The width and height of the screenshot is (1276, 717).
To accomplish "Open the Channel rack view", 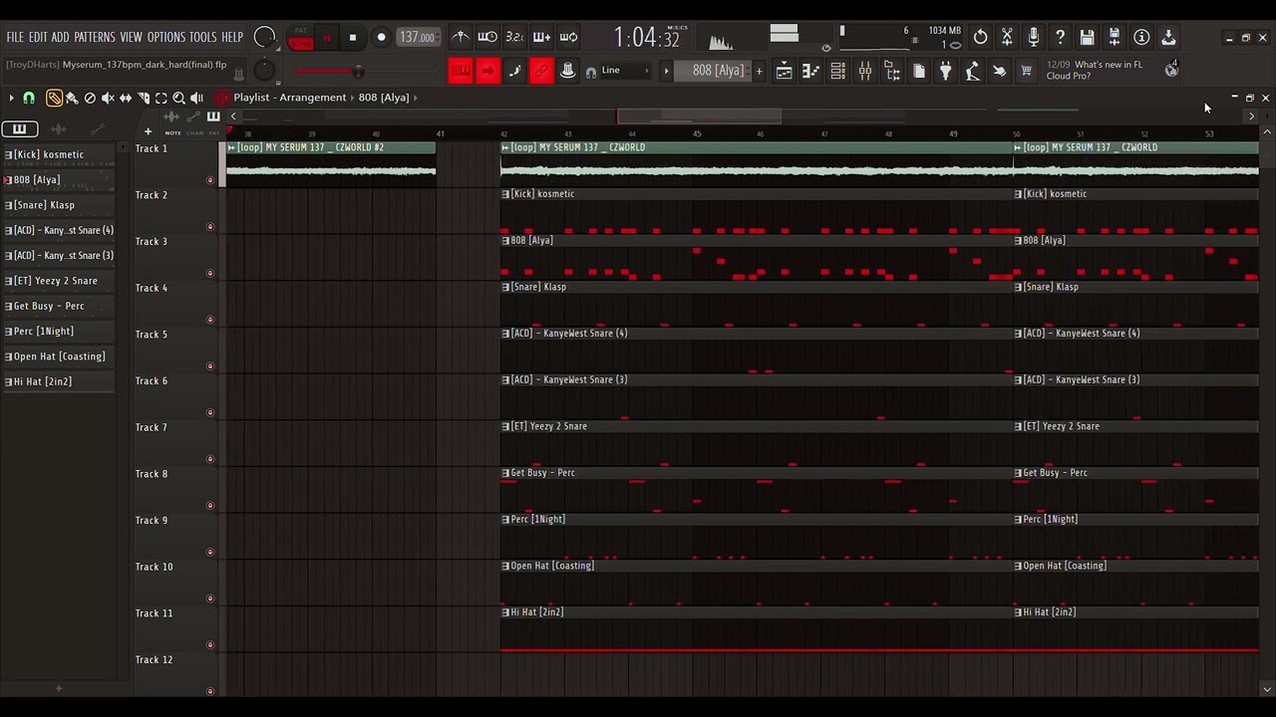I will [x=838, y=71].
